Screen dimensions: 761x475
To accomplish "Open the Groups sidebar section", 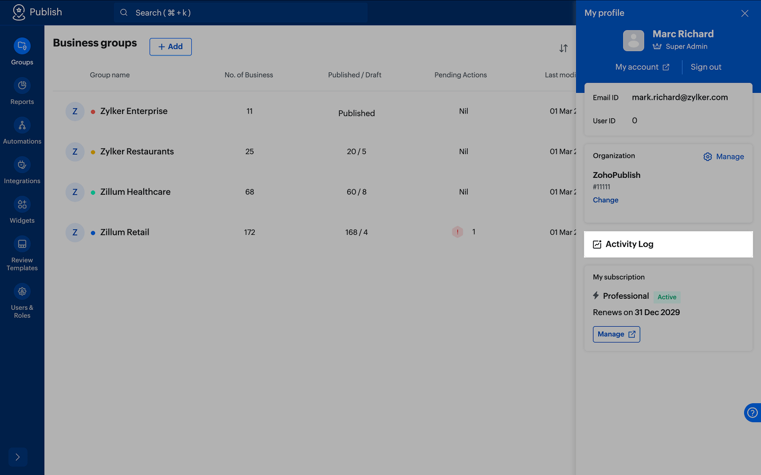I will 22,52.
